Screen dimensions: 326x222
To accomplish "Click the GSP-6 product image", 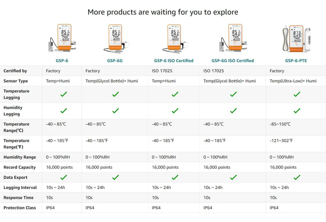I will [x=62, y=38].
